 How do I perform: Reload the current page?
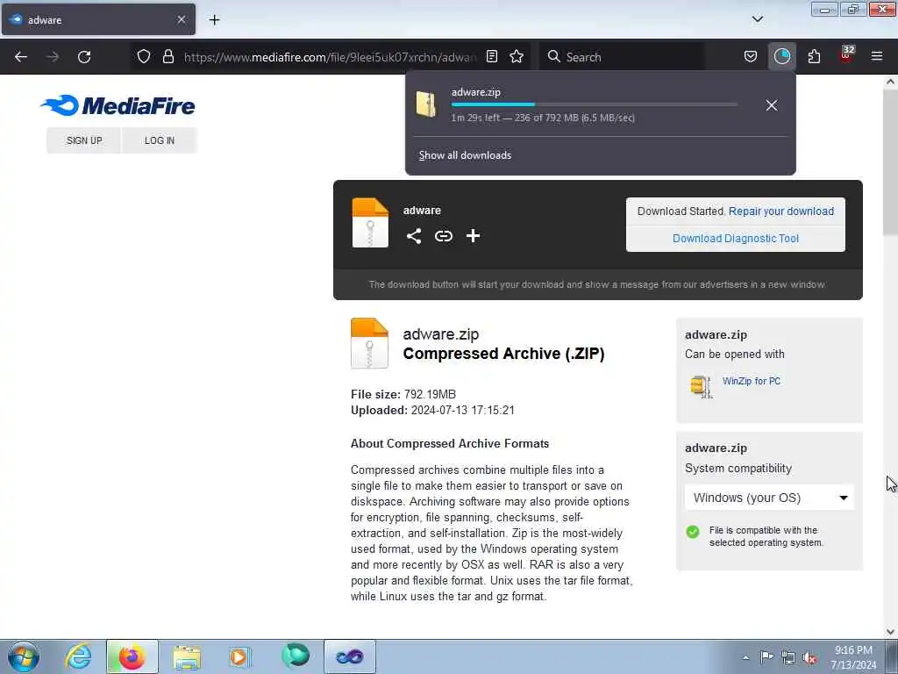(84, 57)
